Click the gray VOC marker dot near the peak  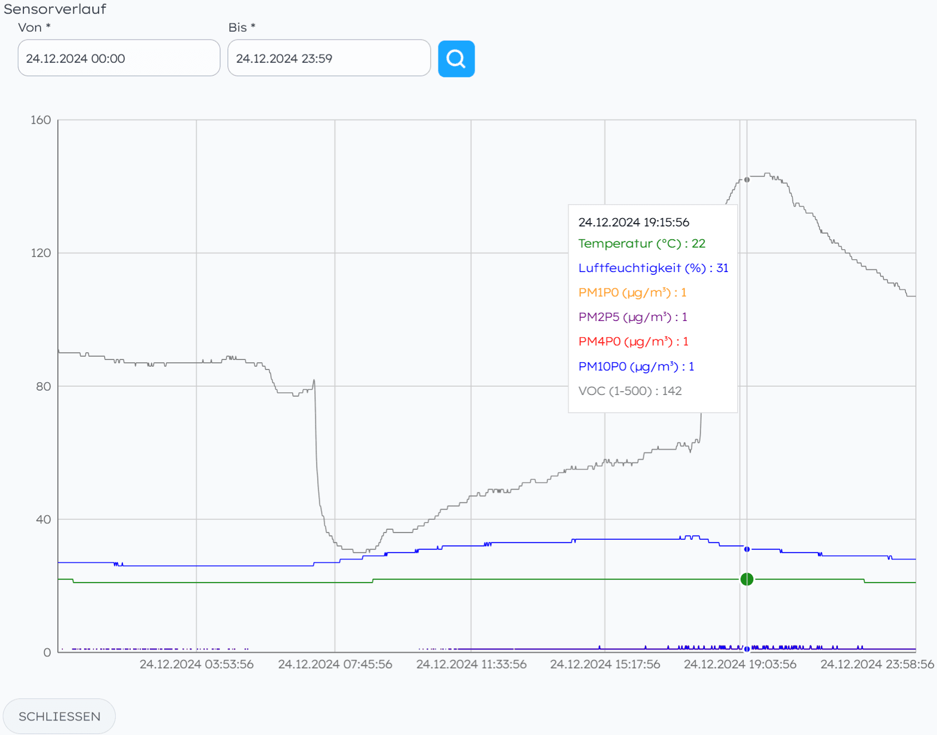[747, 180]
